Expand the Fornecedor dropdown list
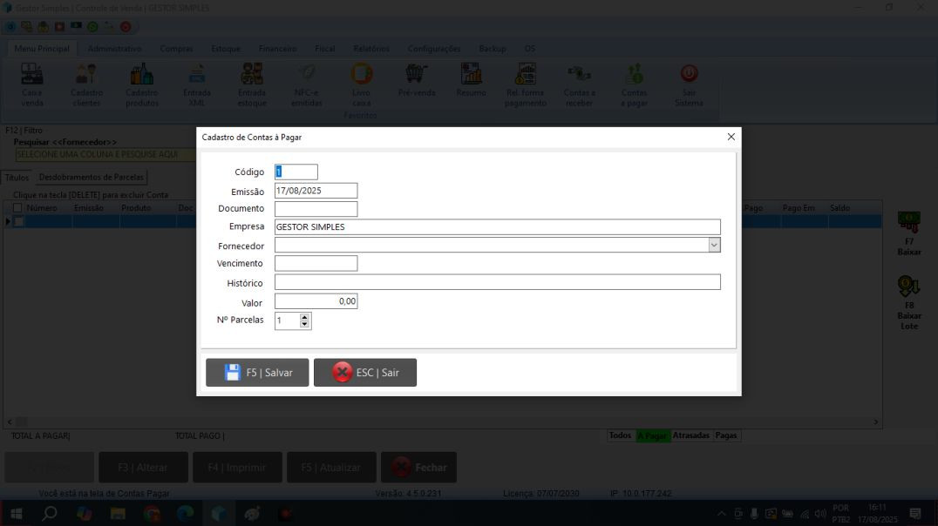This screenshot has width=938, height=526. (714, 246)
